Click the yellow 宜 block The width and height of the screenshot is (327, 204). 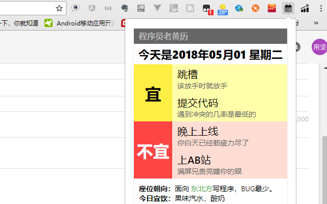[x=153, y=93]
